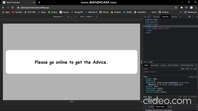
Task: Switch to the Computed tab
Action: [x=154, y=65]
